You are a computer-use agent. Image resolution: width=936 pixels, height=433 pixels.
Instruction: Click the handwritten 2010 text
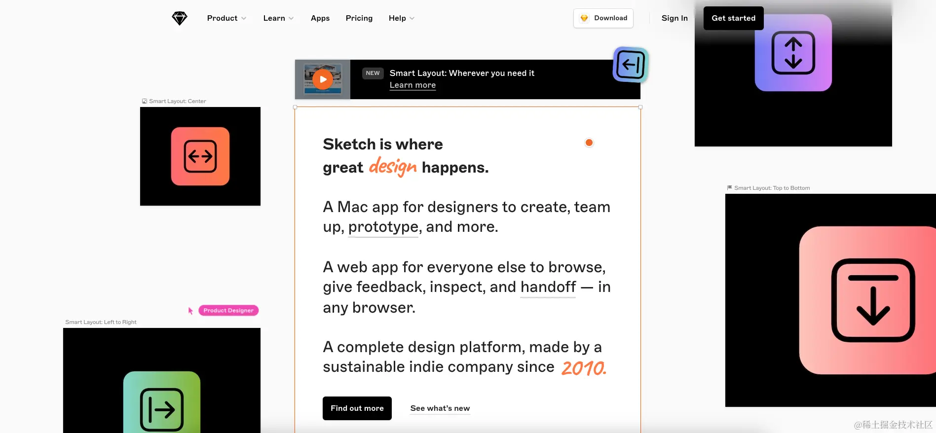(x=584, y=368)
